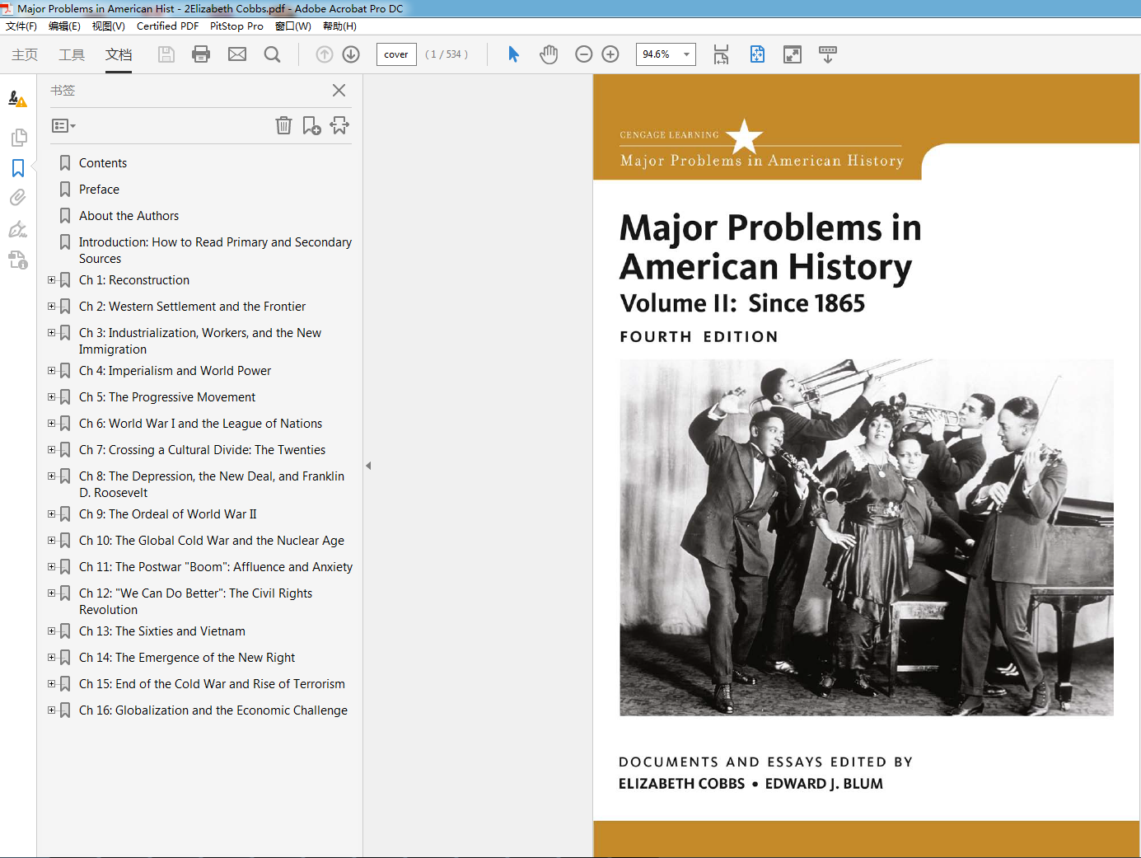Zoom in with plus button
1141x858 pixels.
coord(610,54)
